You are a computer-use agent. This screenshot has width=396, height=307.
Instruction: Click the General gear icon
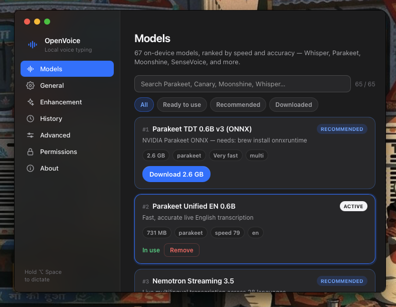click(x=30, y=86)
